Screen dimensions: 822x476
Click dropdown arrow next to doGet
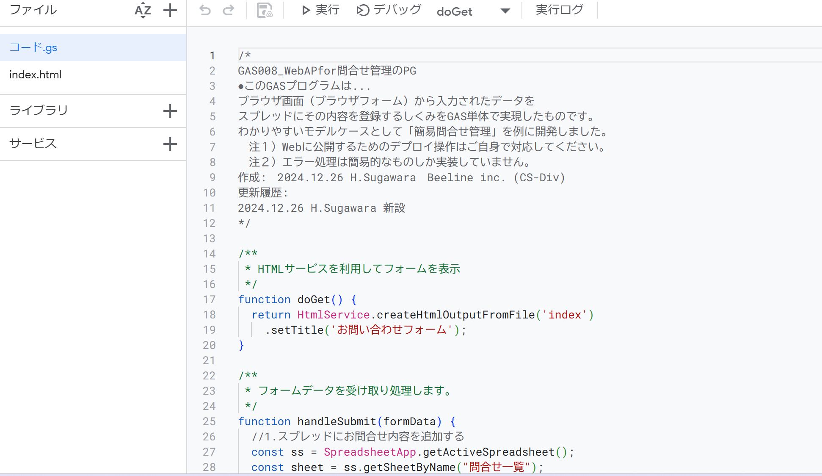point(505,11)
